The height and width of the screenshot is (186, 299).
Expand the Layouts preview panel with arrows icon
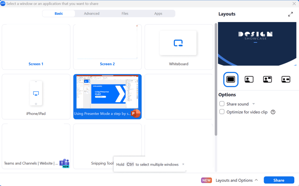[290, 14]
